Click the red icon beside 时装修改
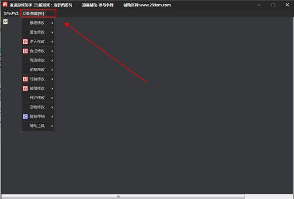Viewport: 294px width, 199px height. (x=25, y=79)
